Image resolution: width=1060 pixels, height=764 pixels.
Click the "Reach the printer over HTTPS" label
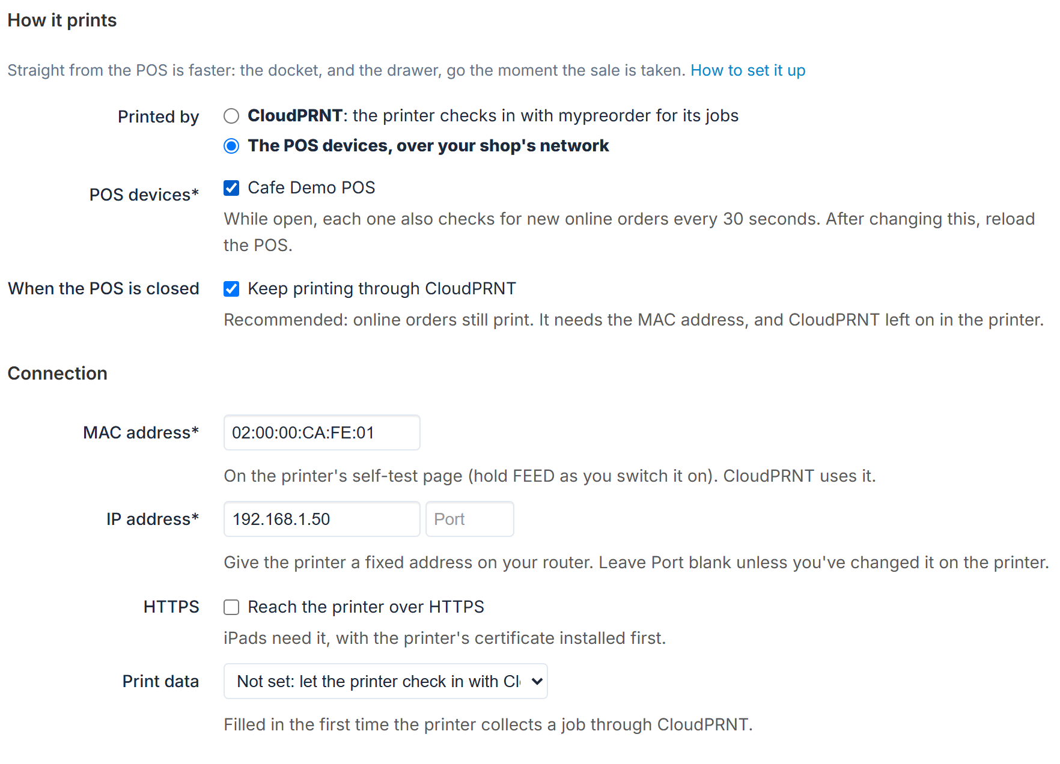[366, 607]
